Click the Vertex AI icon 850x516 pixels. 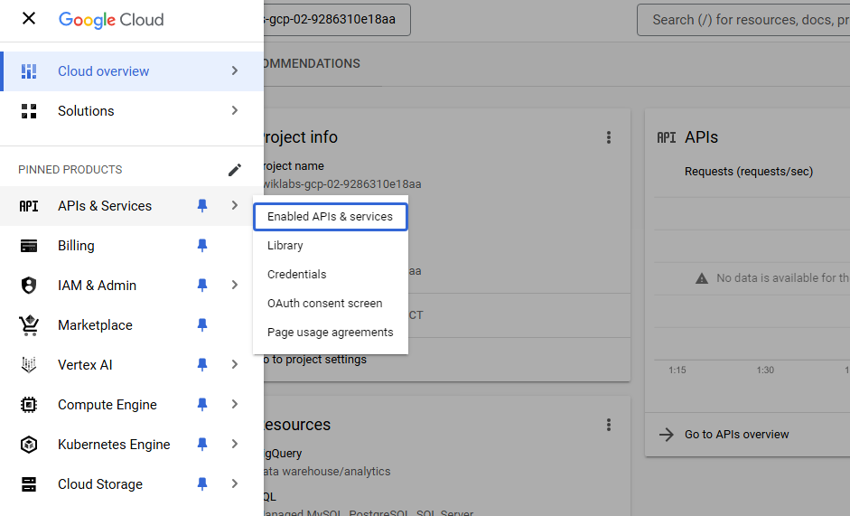[x=29, y=364]
